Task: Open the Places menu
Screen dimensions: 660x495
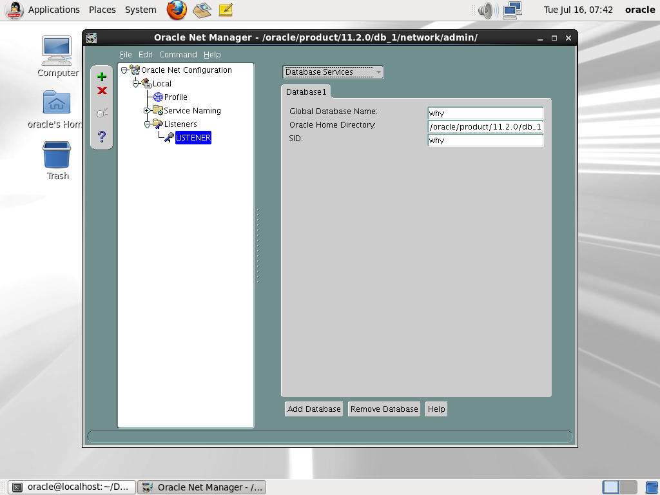Action: coord(102,10)
